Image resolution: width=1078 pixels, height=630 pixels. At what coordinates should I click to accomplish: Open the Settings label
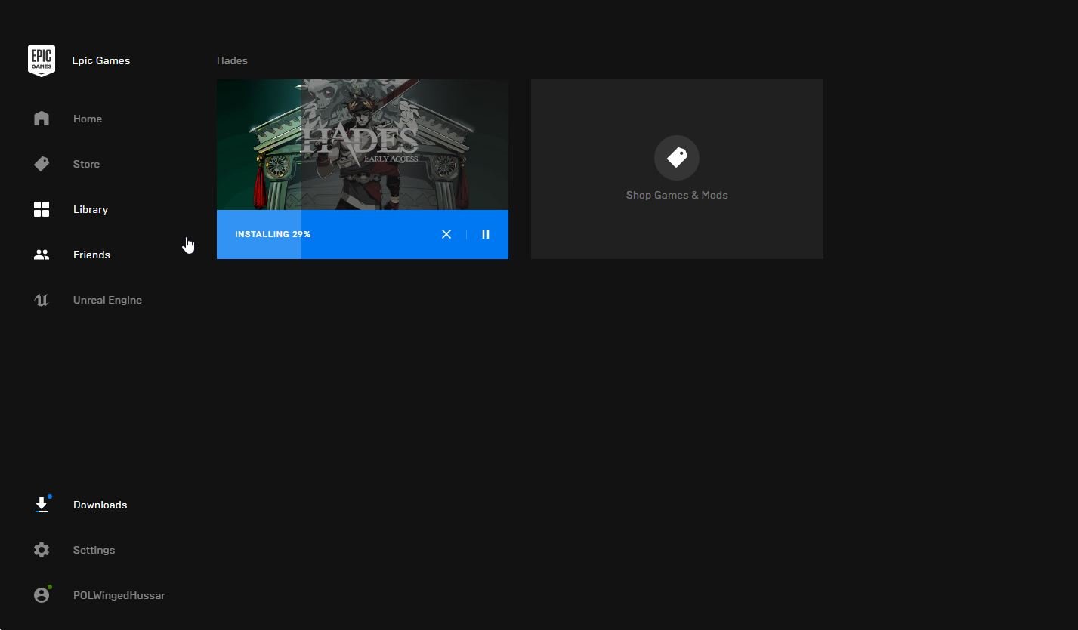94,550
